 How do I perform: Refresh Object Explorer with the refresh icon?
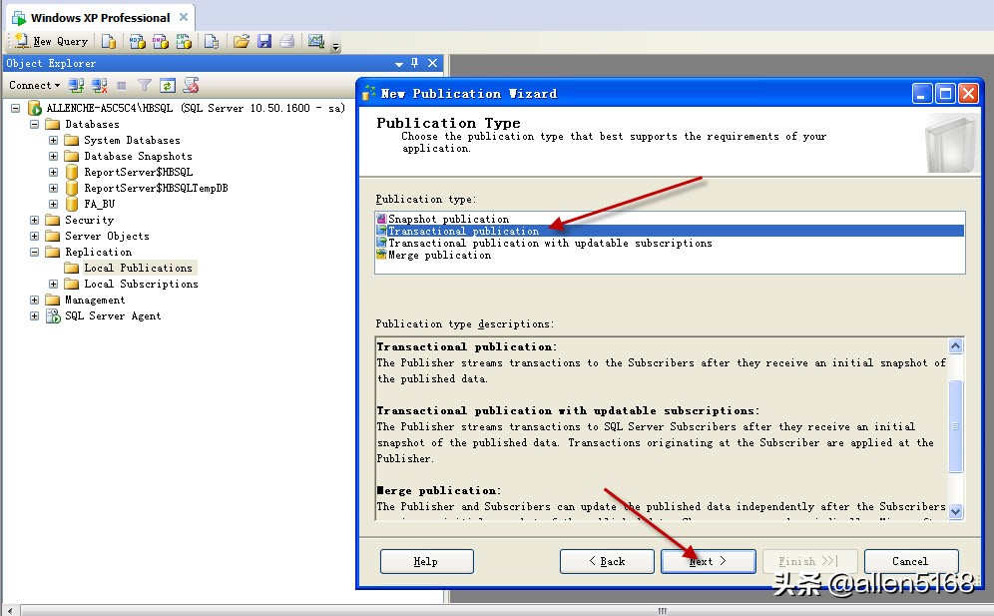click(x=166, y=86)
